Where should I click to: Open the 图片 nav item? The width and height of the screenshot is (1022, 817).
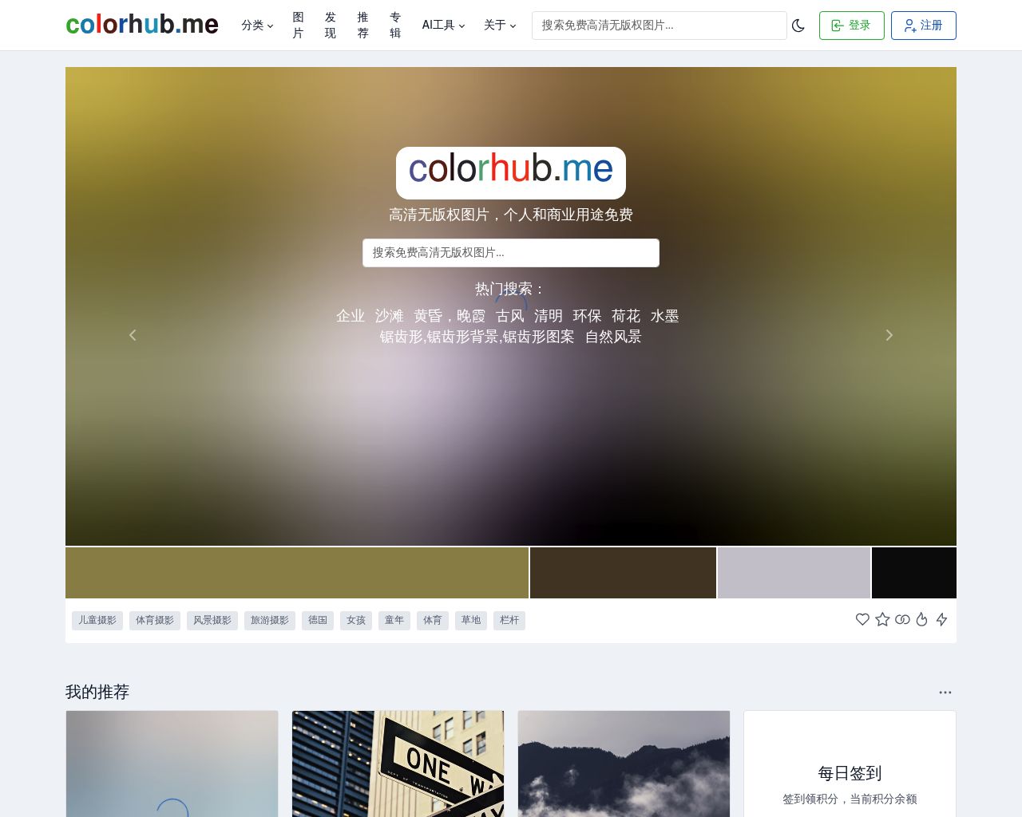(298, 26)
